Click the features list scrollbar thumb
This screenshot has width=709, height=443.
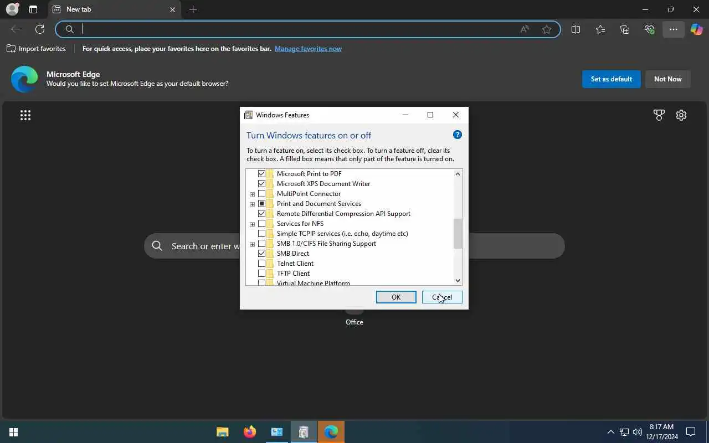(x=458, y=234)
